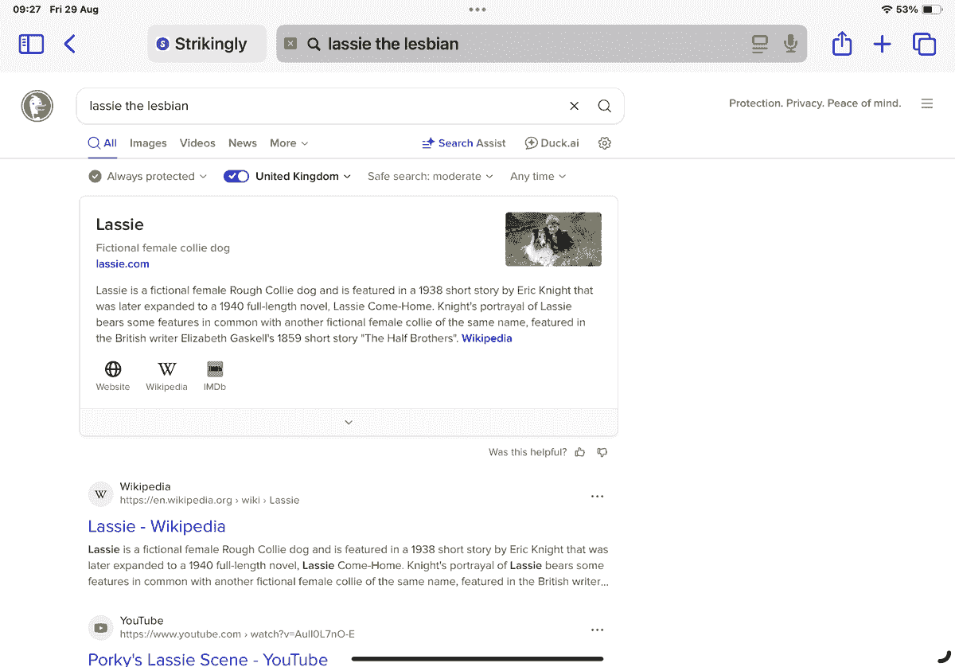
Task: Open the DuckDuckGo hamburger menu
Action: point(927,103)
